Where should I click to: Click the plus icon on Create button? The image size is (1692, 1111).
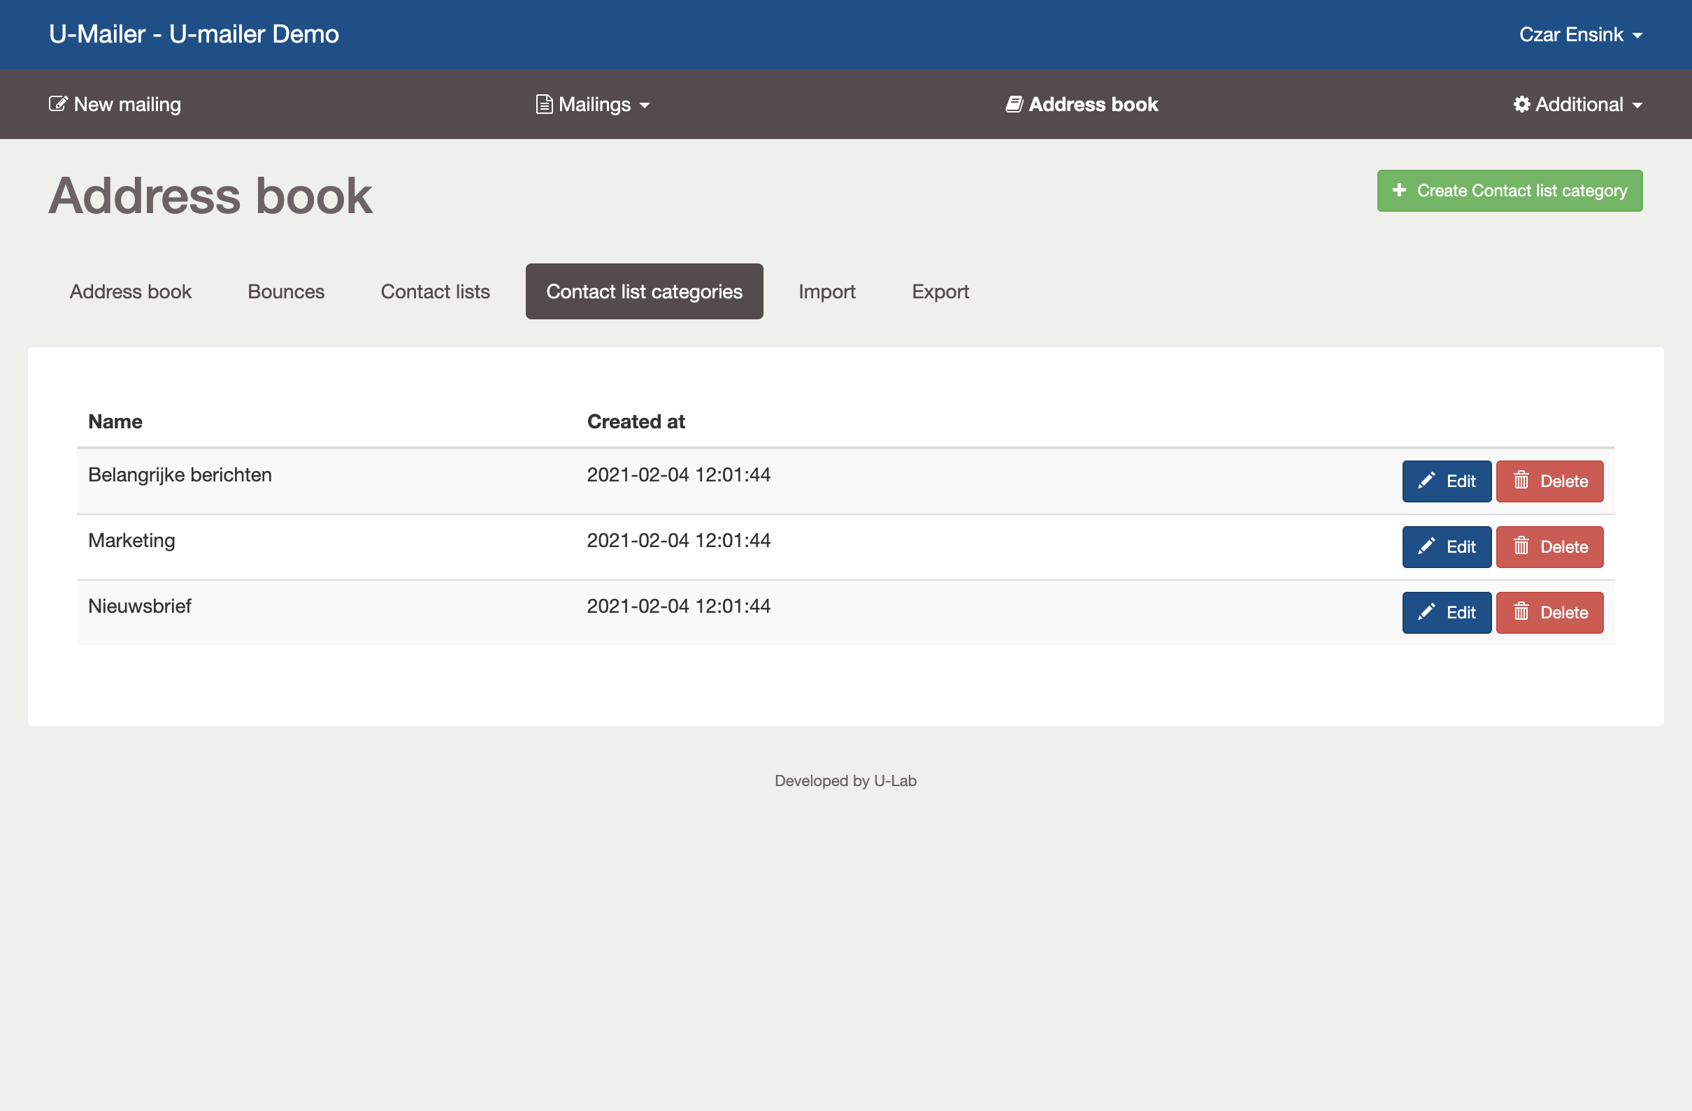(1399, 190)
